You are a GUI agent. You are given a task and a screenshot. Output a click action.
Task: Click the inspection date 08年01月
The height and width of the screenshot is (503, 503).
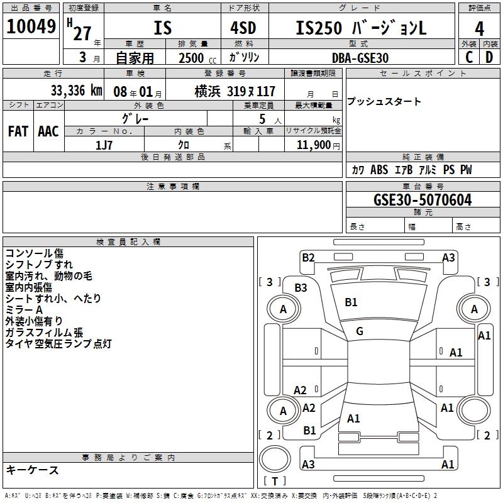tap(137, 92)
